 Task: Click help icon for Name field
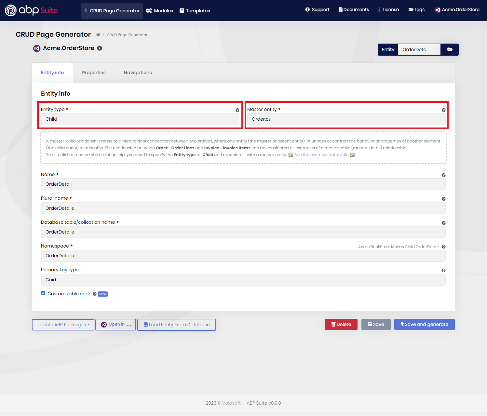pos(443,175)
